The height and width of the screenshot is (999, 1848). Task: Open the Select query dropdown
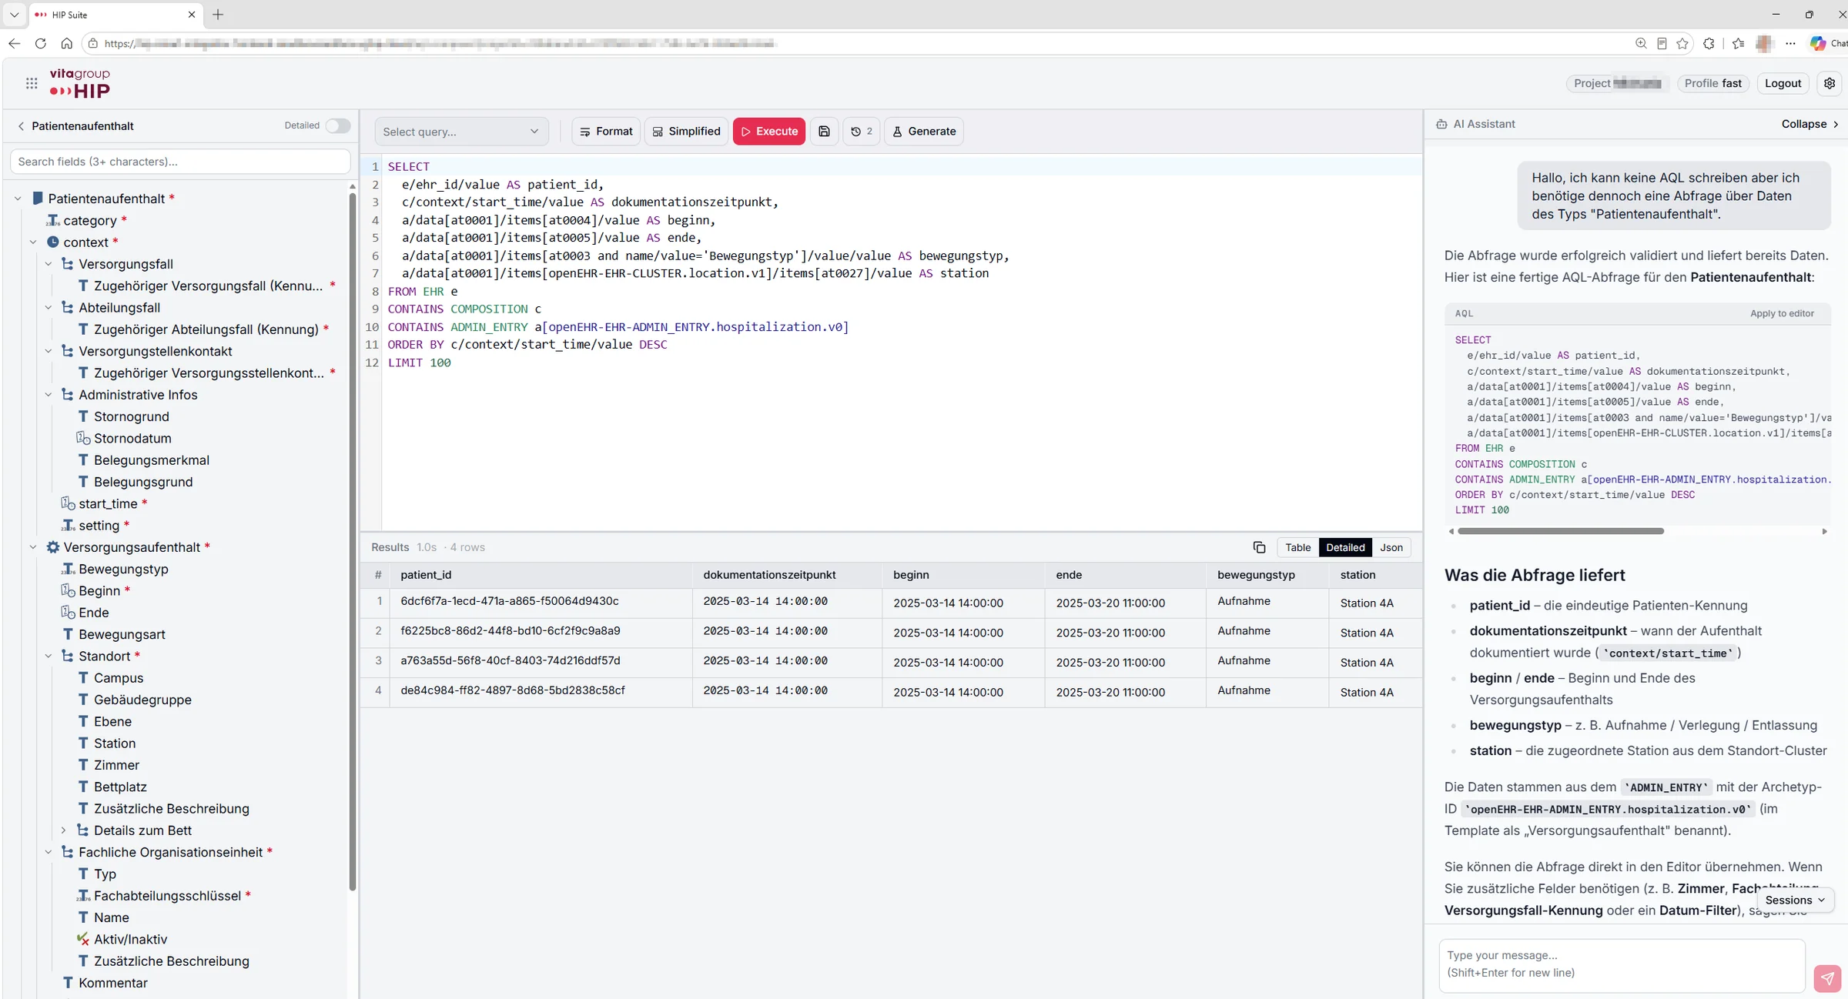(461, 132)
